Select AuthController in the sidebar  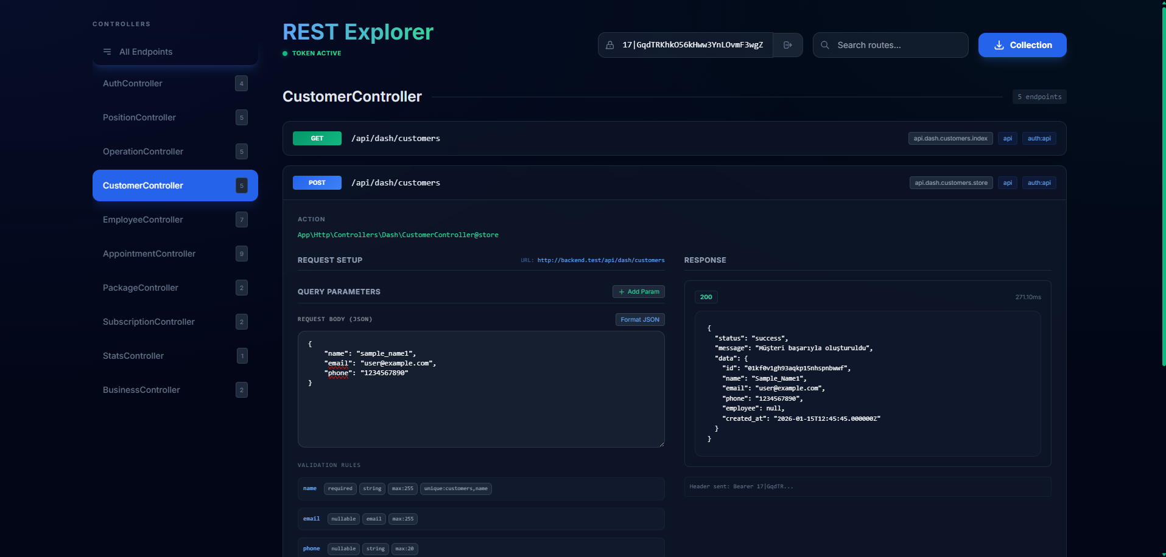click(132, 83)
